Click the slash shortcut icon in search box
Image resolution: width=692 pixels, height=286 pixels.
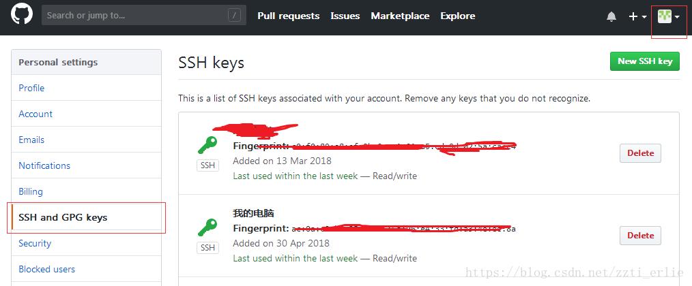pyautogui.click(x=235, y=15)
